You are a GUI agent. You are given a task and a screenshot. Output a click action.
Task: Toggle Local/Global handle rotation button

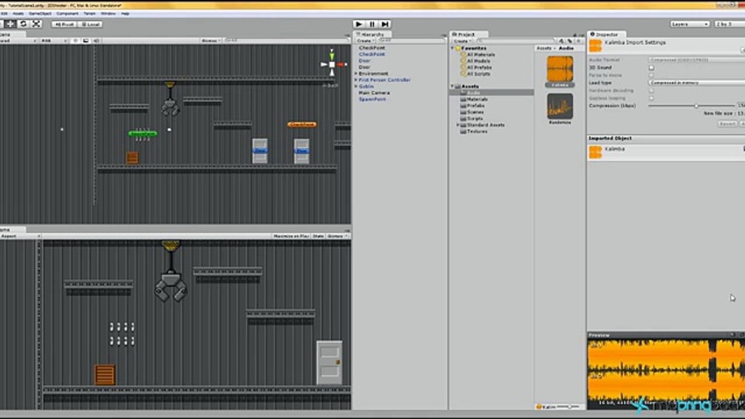tap(90, 24)
